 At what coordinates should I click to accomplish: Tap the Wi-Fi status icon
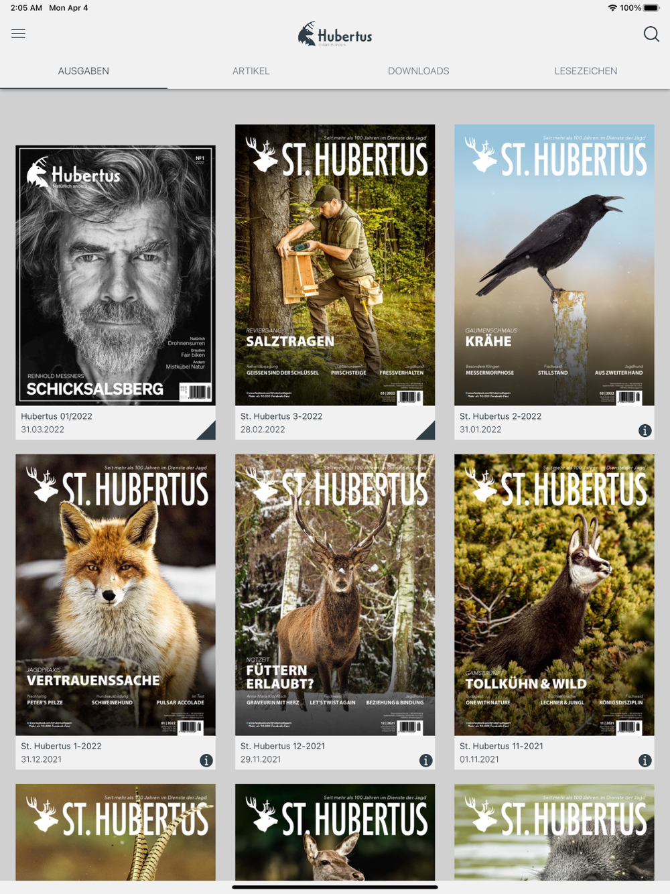[612, 8]
